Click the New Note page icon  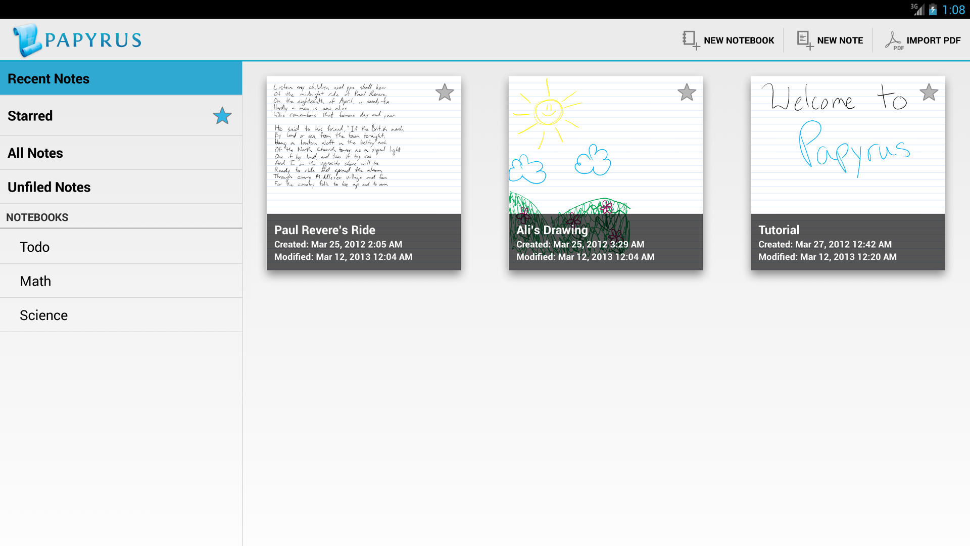tap(804, 40)
